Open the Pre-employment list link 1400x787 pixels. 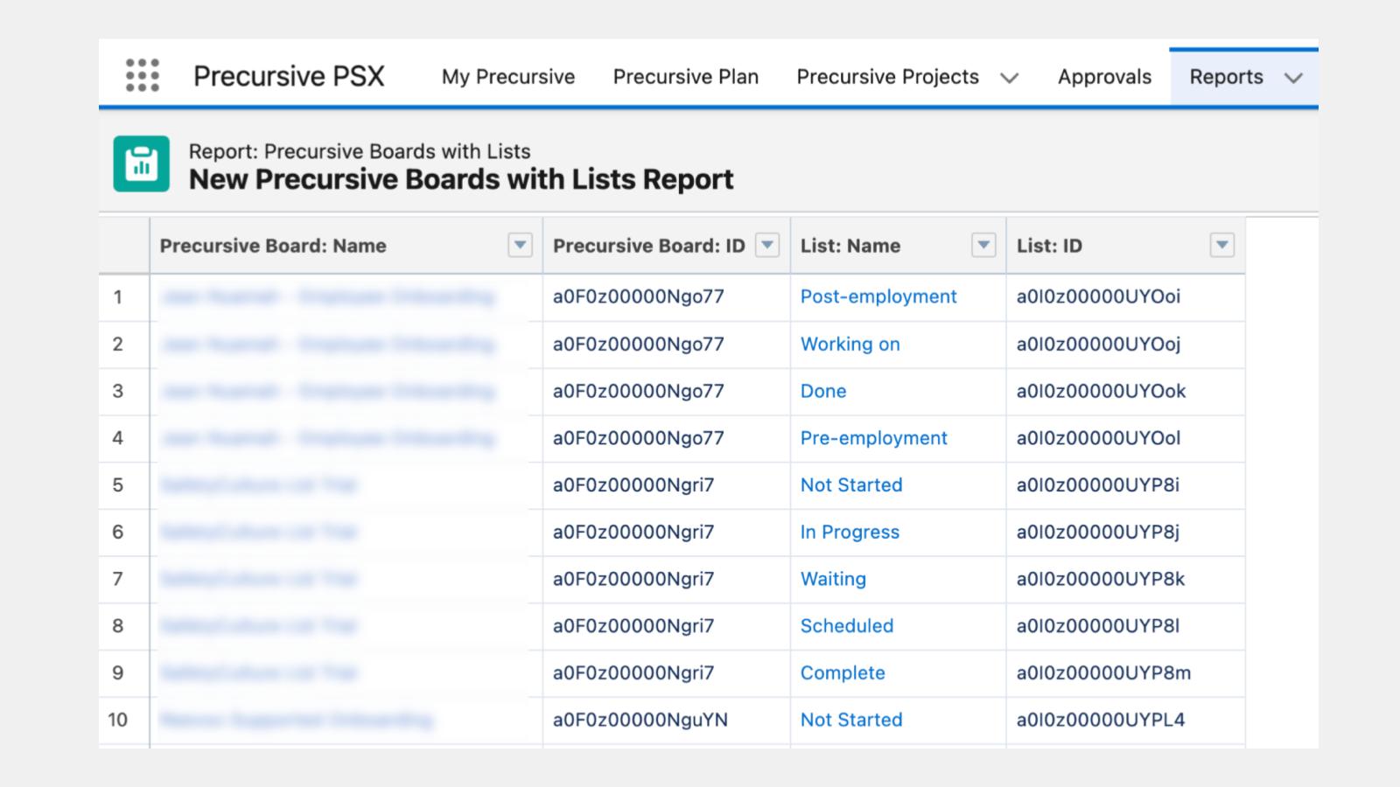[874, 438]
